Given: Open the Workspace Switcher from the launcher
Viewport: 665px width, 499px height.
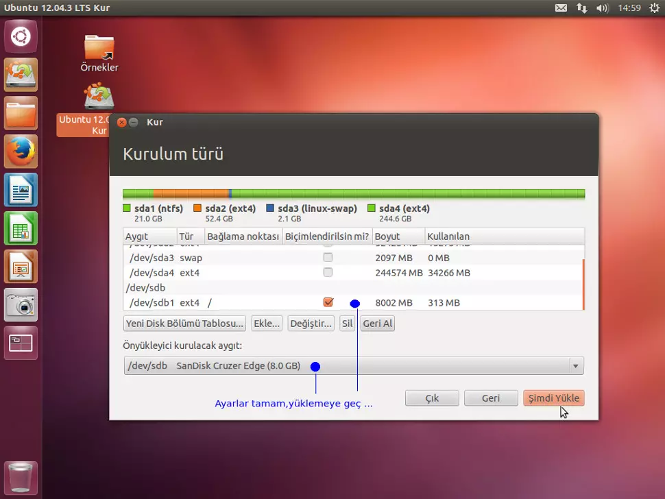Looking at the screenshot, I should 21,343.
